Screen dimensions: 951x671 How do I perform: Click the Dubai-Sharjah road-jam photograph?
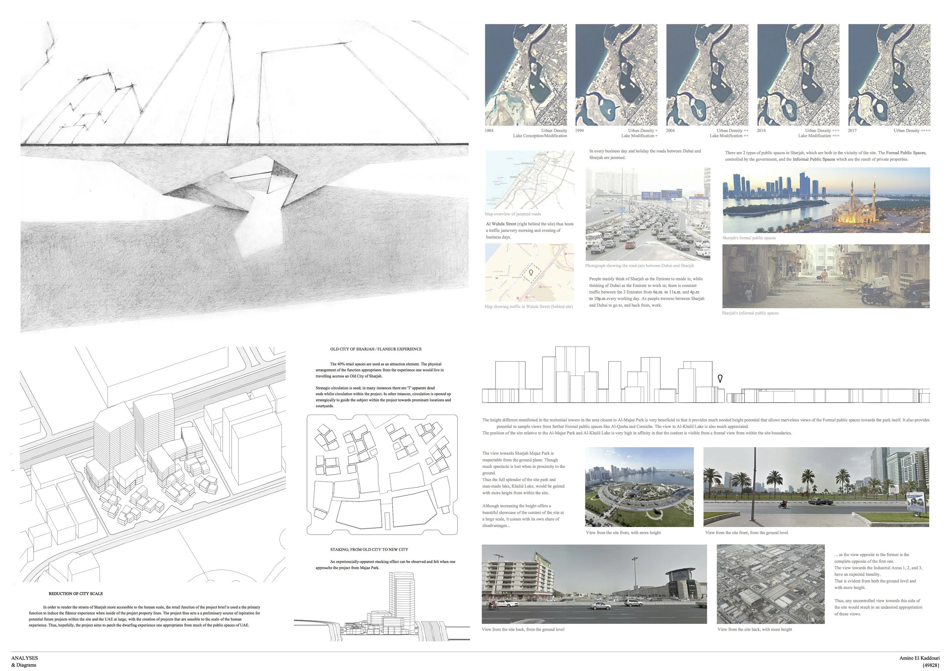coord(648,214)
